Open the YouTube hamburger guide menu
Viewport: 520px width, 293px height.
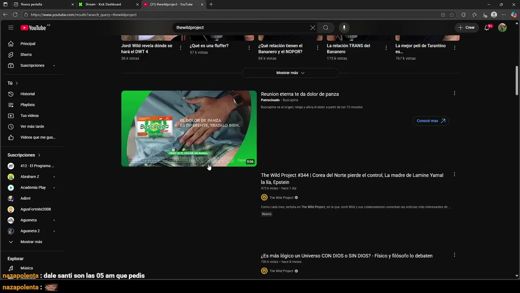(x=11, y=28)
